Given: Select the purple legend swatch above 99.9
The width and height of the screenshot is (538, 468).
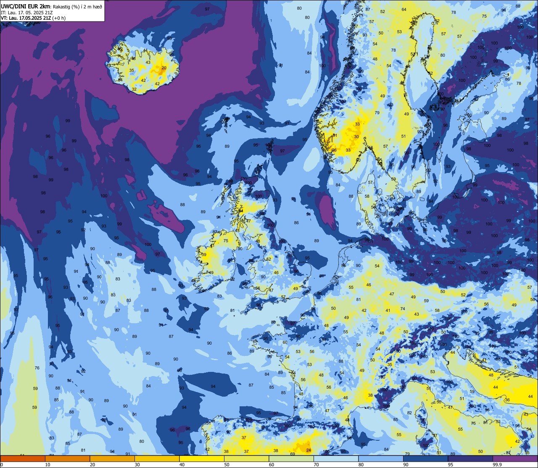Looking at the screenshot, I should (515, 459).
